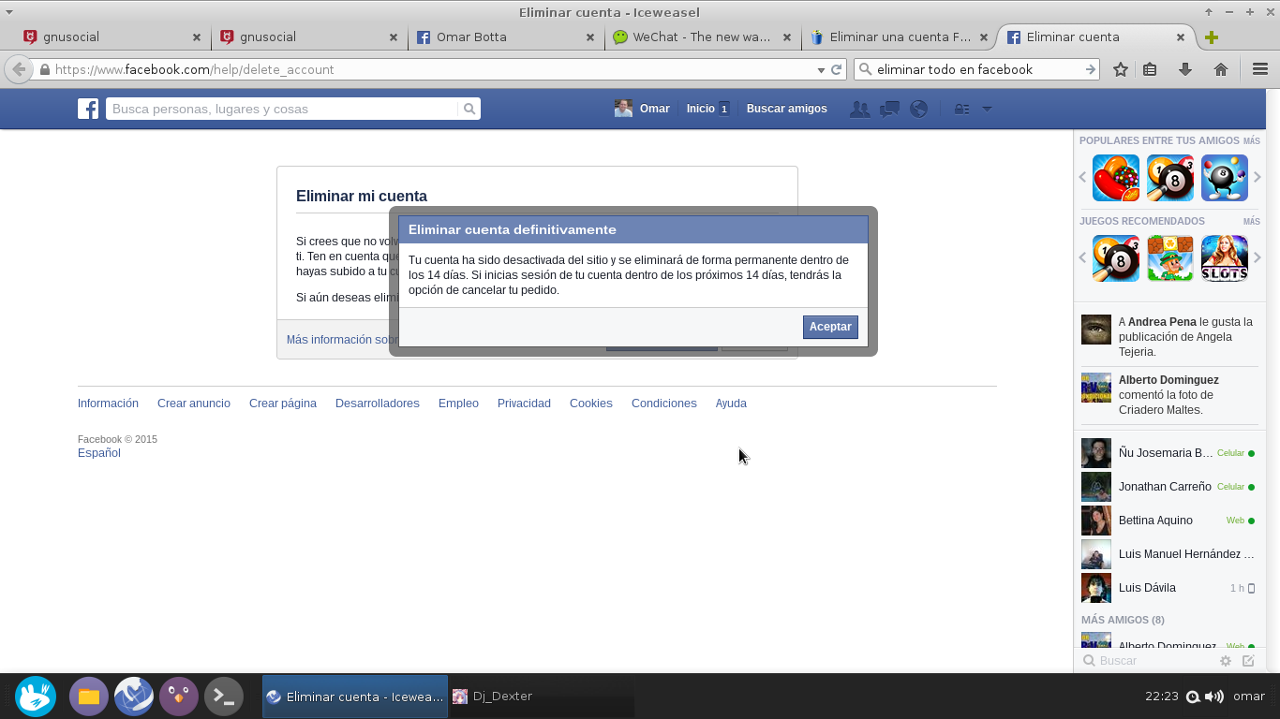Click previous arrow in Populares entre tus amigos
Viewport: 1280px width, 719px height.
click(1082, 177)
